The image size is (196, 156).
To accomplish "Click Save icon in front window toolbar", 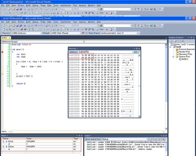I will tap(17, 26).
